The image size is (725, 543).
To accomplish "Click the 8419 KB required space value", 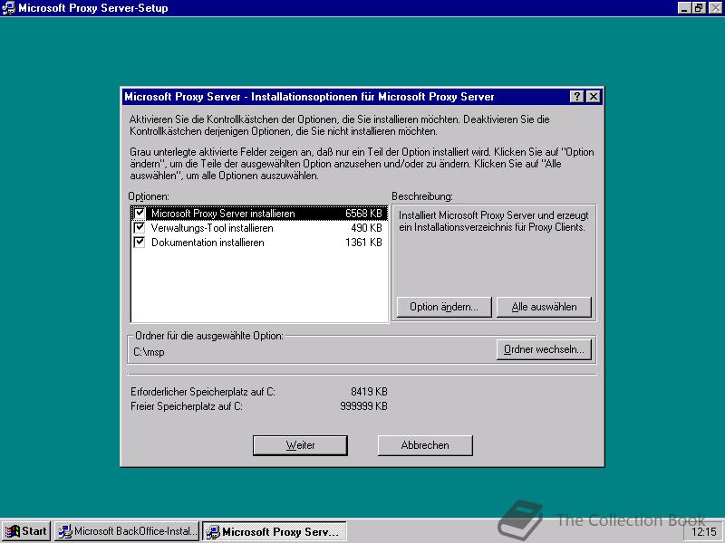I will click(369, 392).
